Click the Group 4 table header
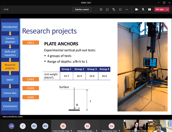The width and height of the screenshot is (172, 132). tap(104, 69)
